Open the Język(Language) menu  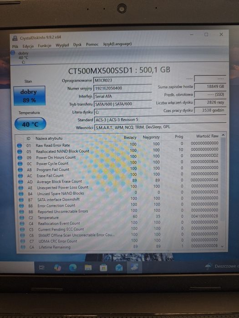[x=117, y=44]
